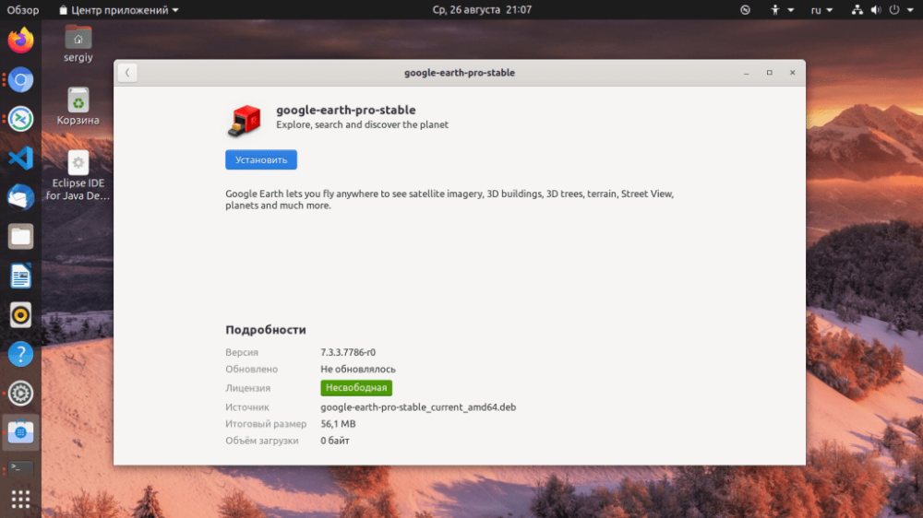Open Terminal from the dock
Viewport: 923px width, 518px height.
[20, 468]
